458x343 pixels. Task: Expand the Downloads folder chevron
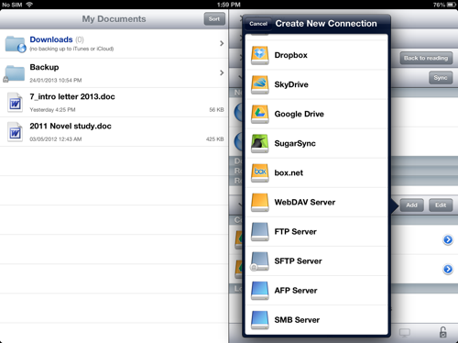(x=222, y=43)
